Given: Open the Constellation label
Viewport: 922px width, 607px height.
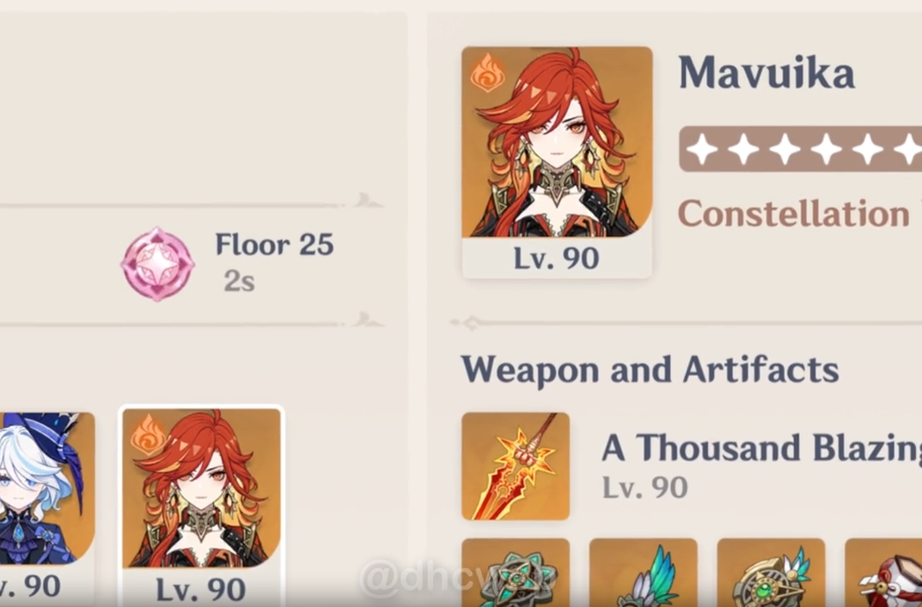Looking at the screenshot, I should coord(794,213).
